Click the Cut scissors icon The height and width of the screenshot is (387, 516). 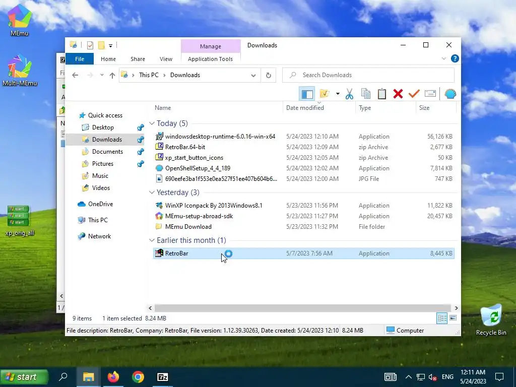(x=349, y=94)
